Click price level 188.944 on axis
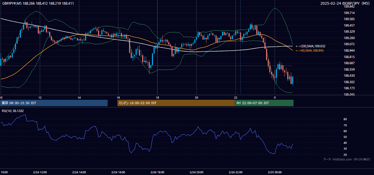This screenshot has width=374, height=175. tap(349, 50)
